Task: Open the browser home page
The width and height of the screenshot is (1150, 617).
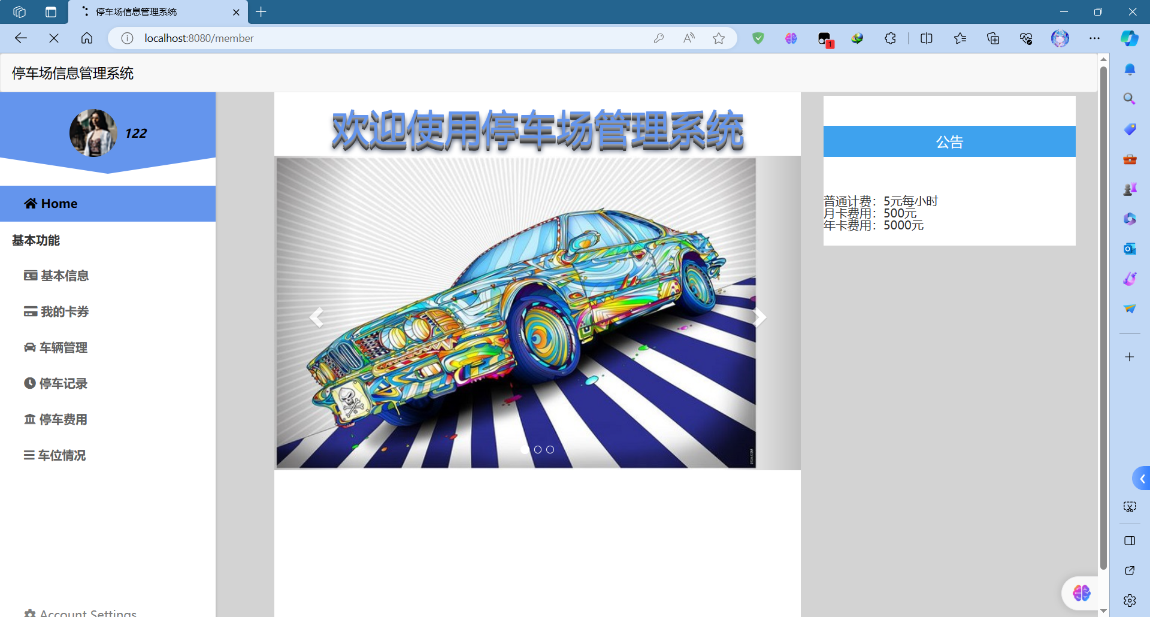Action: 87,38
